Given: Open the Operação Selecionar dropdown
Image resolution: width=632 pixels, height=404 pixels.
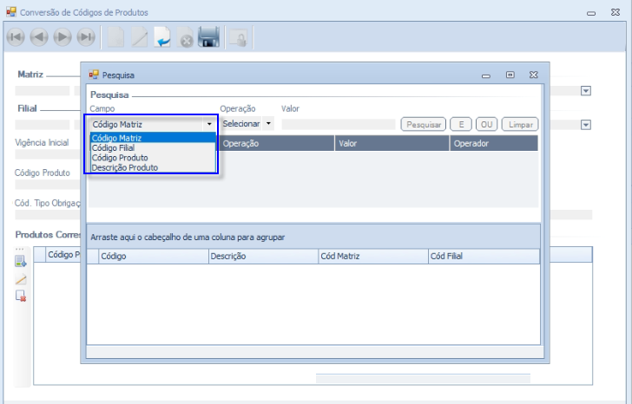Looking at the screenshot, I should pos(268,123).
